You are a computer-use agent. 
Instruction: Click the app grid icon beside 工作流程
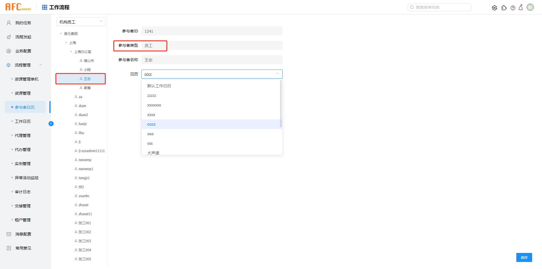tap(45, 7)
